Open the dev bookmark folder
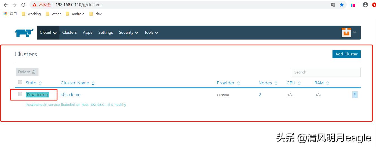The height and width of the screenshot is (147, 376). (x=95, y=14)
